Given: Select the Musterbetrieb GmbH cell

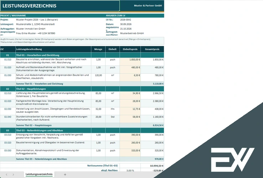Looking at the screenshot, I should pyautogui.click(x=132, y=33).
